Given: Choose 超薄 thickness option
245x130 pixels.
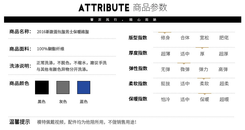Looking at the screenshot, I should pos(165,54).
